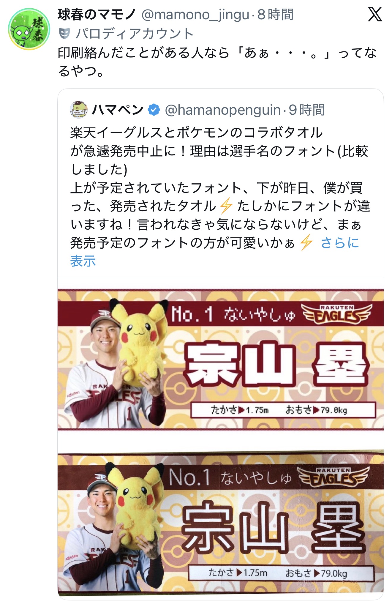Tap the 9時間 timestamp on quote
Screen dimensions: 392x604
point(307,110)
